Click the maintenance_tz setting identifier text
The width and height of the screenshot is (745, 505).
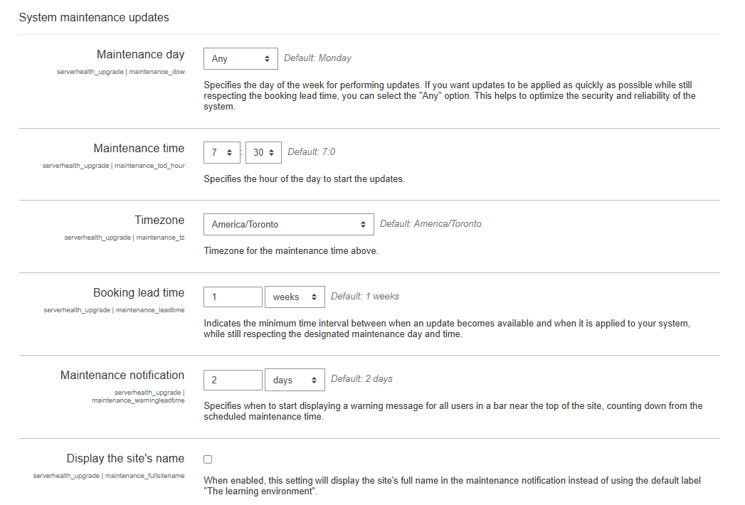click(160, 238)
